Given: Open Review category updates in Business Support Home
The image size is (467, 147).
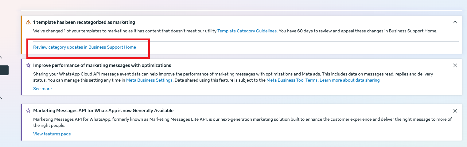Looking at the screenshot, I should 84,47.
